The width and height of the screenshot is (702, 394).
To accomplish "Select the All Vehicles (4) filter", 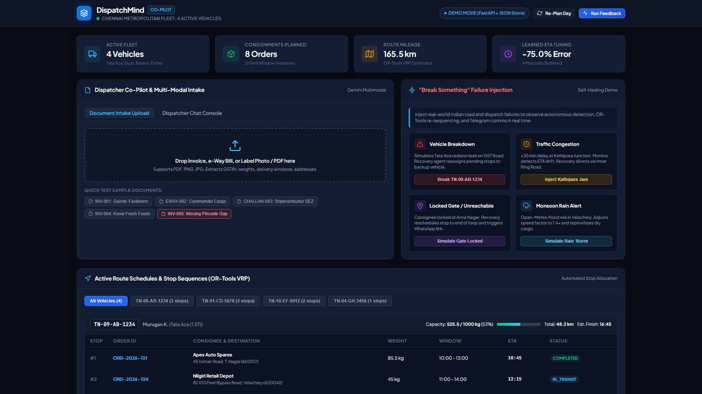I will click(106, 301).
